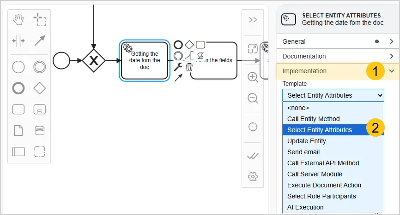Create an end event from palette
This screenshot has height=215, width=400.
18,88
